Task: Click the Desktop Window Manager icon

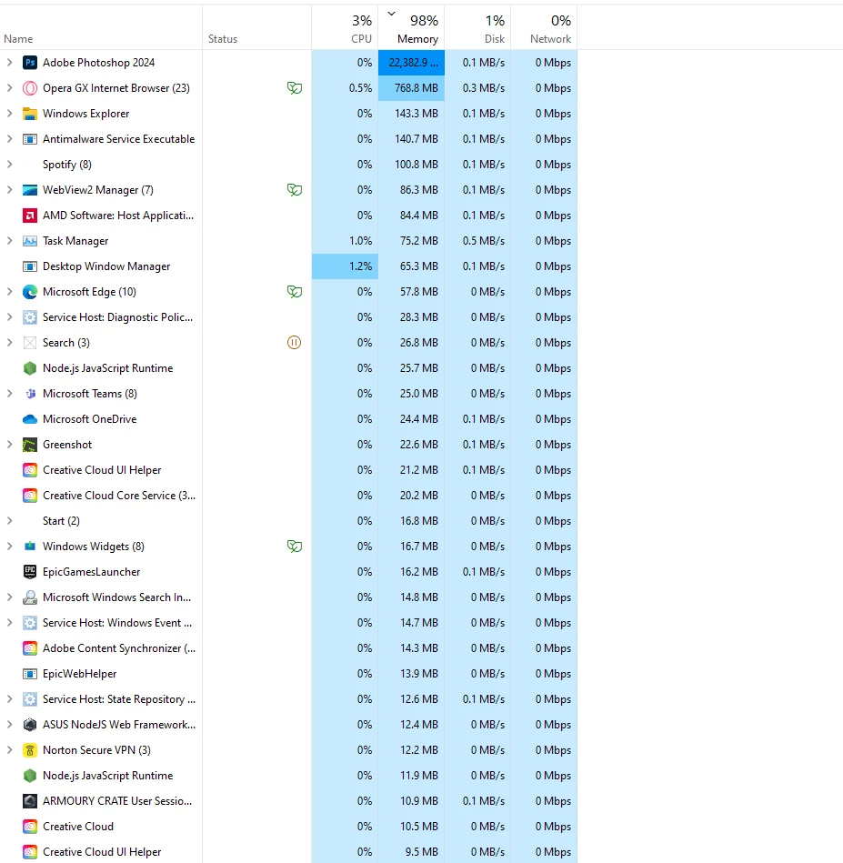Action: [x=30, y=266]
